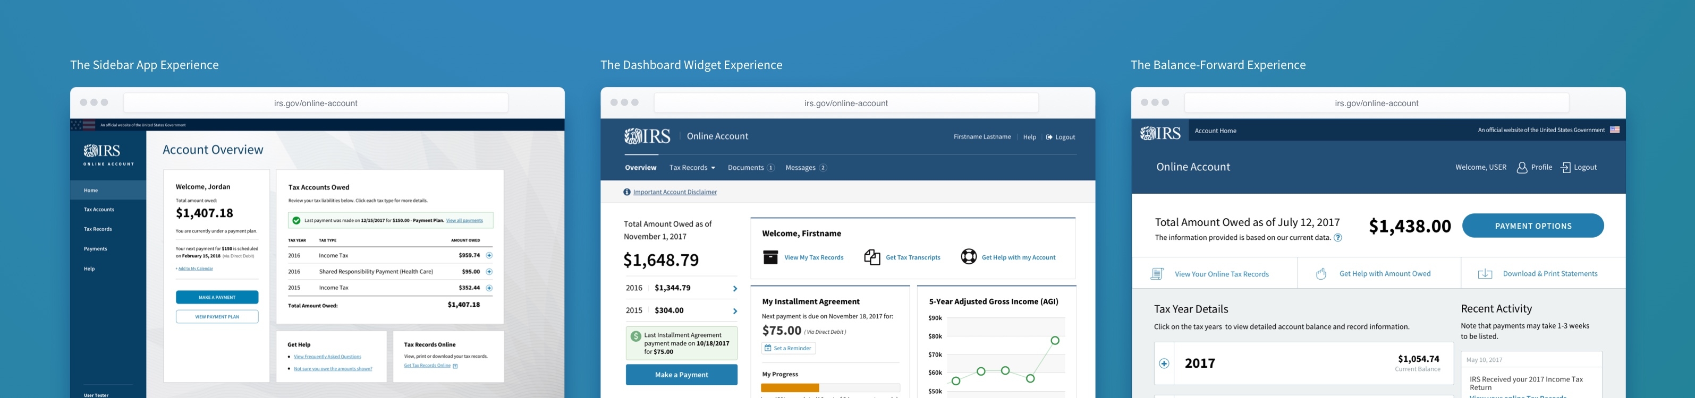Click the My Progress orange progress bar
Viewport: 1695px width, 398px height.
[x=790, y=387]
